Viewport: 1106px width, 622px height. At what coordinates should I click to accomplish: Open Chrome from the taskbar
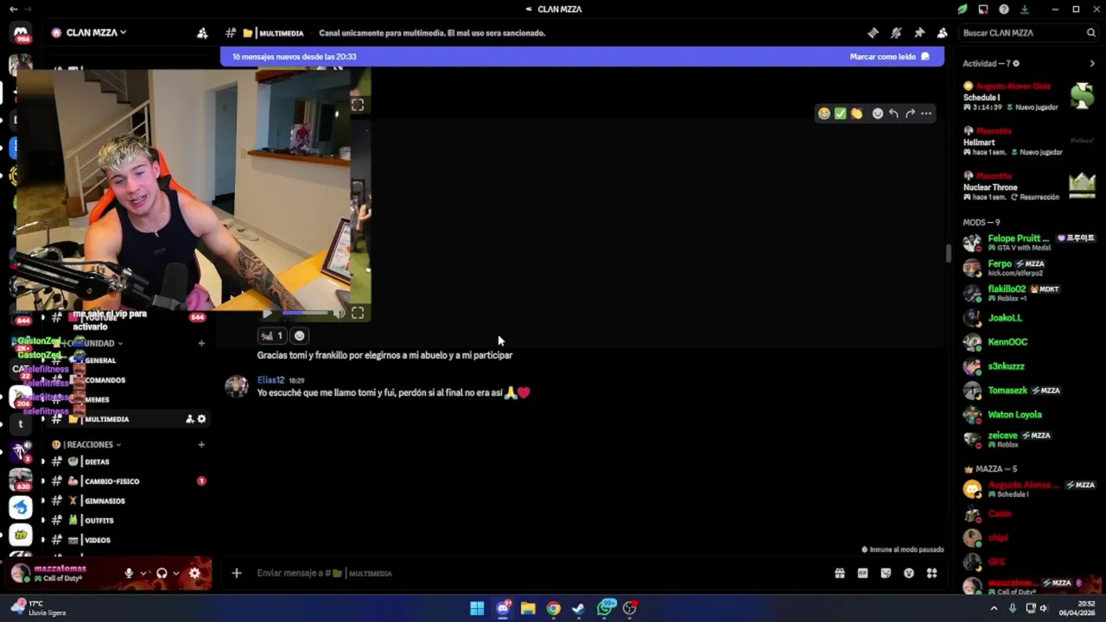pyautogui.click(x=553, y=608)
